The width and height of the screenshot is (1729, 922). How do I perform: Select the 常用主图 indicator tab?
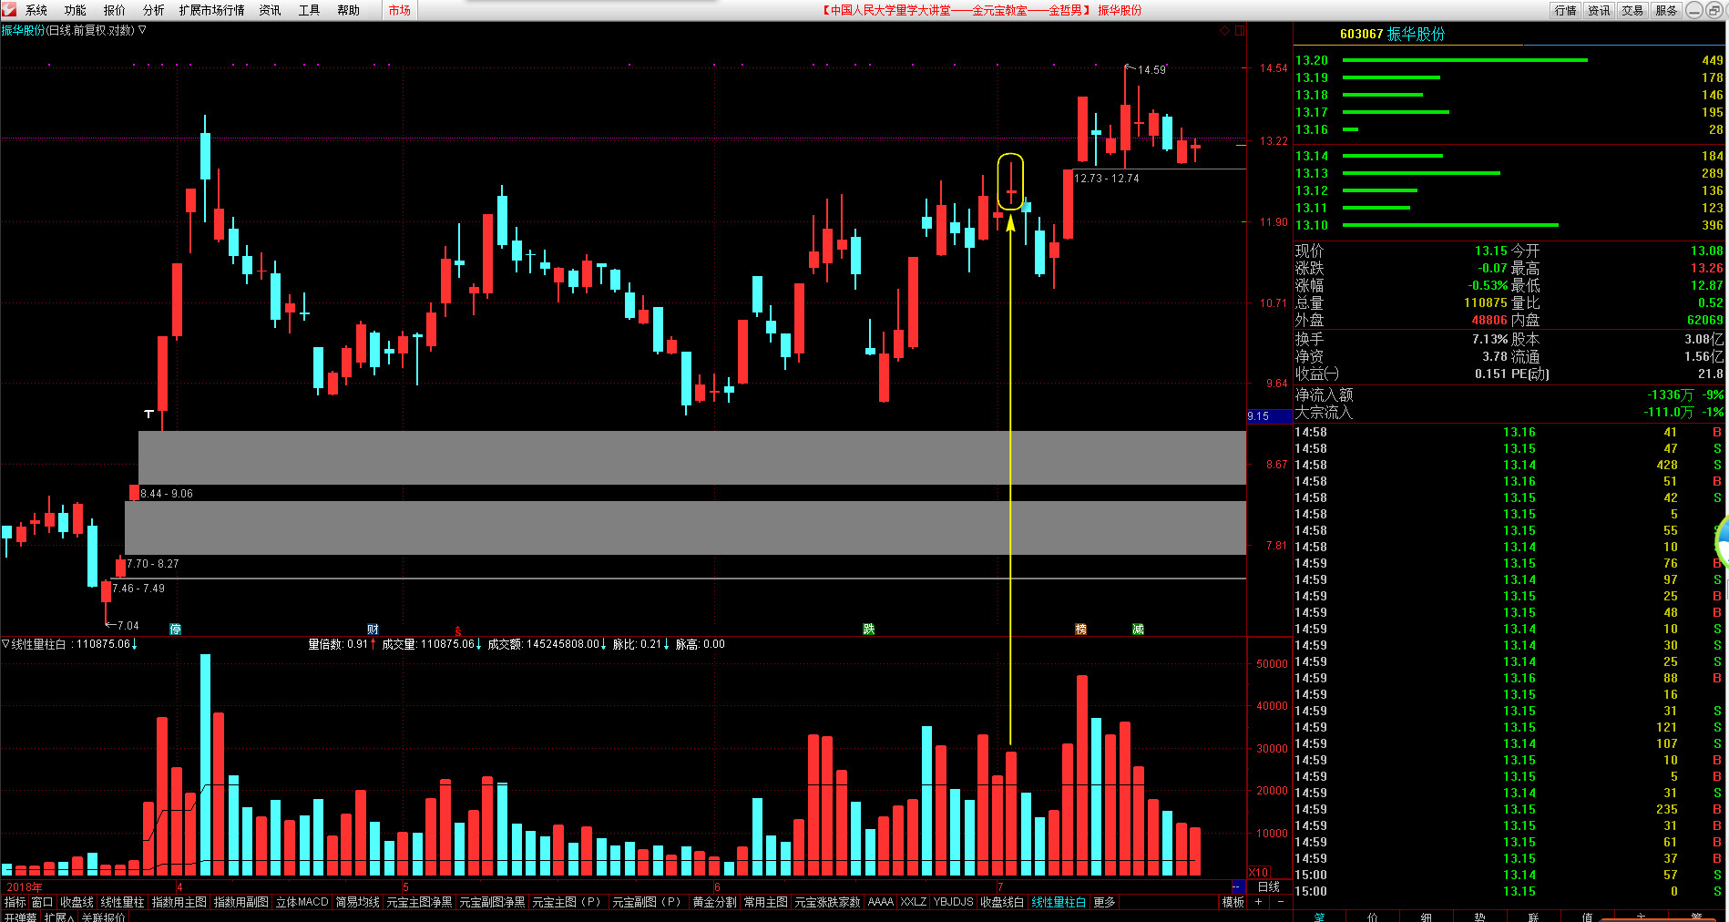(765, 902)
